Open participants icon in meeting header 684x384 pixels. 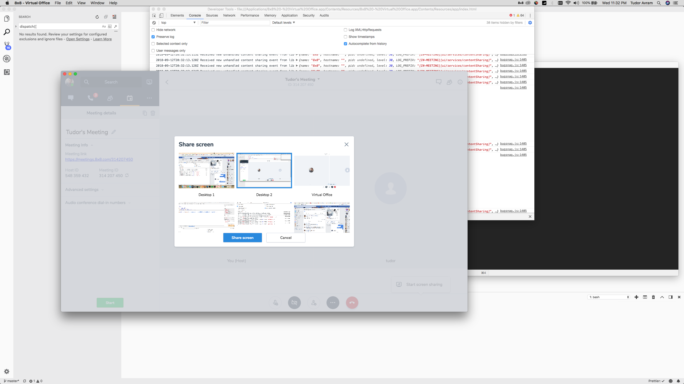(449, 82)
